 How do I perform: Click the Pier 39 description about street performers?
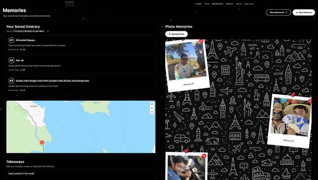(34, 66)
